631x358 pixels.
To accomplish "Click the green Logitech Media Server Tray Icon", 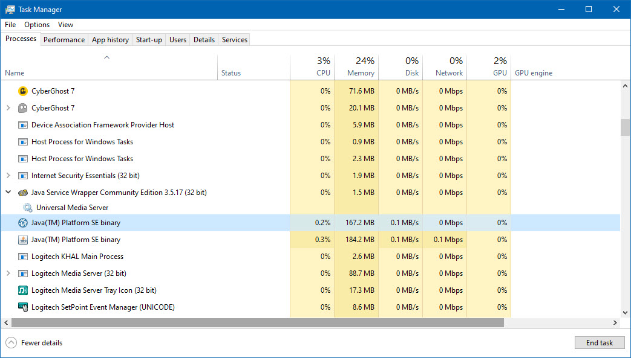I will (23, 290).
